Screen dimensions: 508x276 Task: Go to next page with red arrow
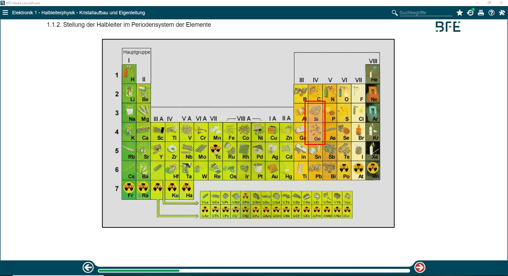tap(420, 267)
